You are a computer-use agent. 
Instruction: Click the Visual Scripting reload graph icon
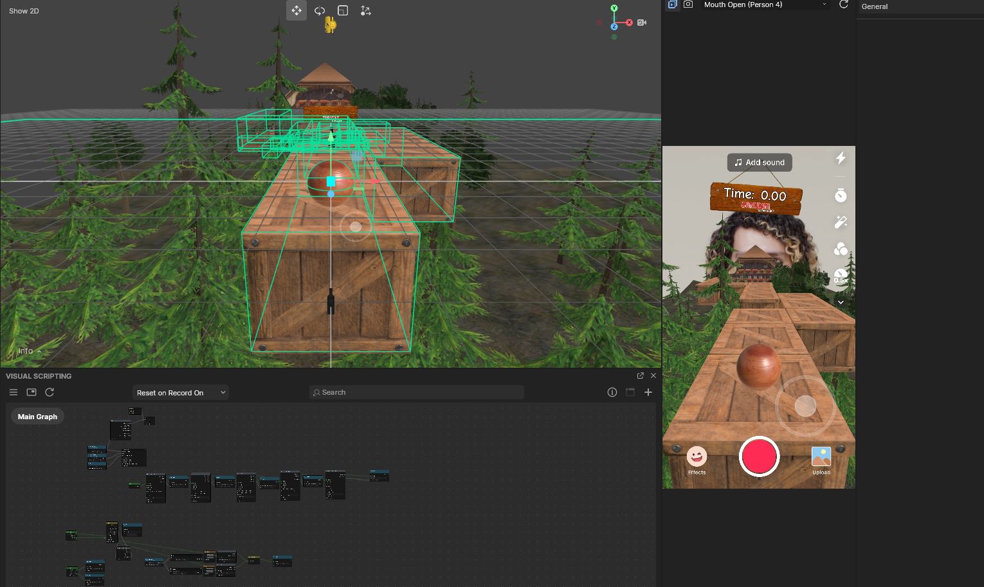50,392
